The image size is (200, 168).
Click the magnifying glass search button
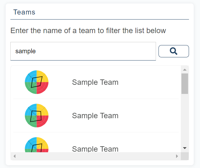point(174,51)
